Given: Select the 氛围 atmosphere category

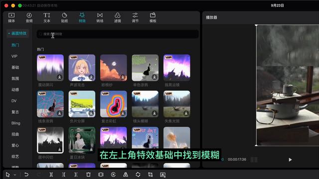Looking at the screenshot, I should click(x=15, y=79).
